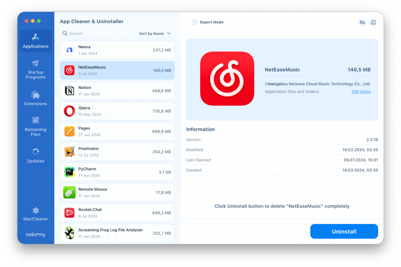
Task: Select Notion in the applications list
Action: tap(117, 91)
